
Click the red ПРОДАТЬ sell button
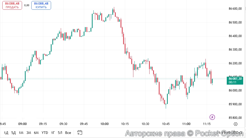tap(12, 5)
